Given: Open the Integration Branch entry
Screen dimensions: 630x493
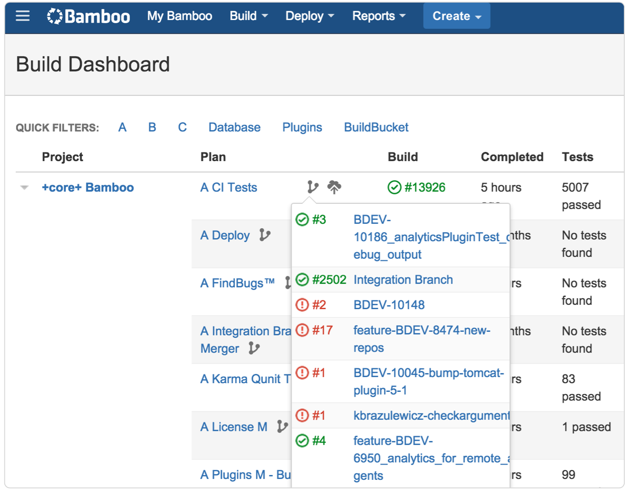Looking at the screenshot, I should click(403, 279).
